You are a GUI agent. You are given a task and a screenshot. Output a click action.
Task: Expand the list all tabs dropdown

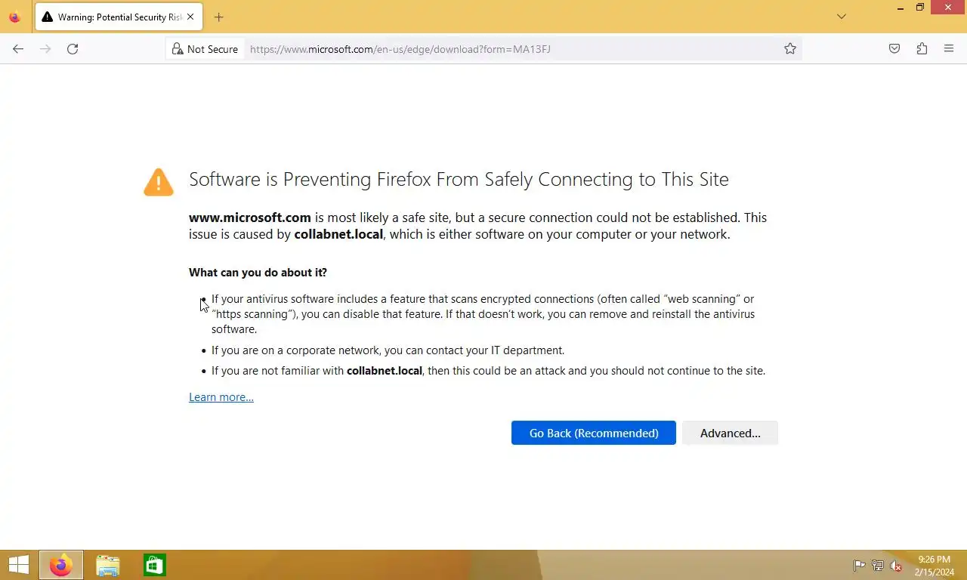point(842,17)
